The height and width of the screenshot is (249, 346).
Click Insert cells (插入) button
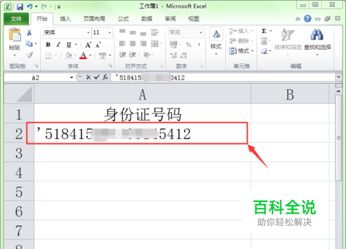[x=241, y=31]
